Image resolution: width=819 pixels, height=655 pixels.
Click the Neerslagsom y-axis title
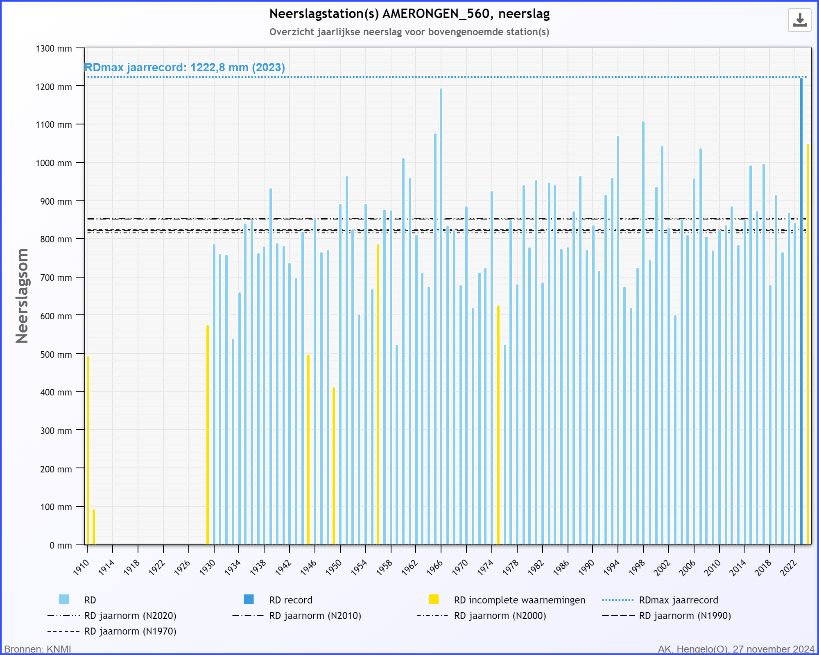click(x=22, y=296)
